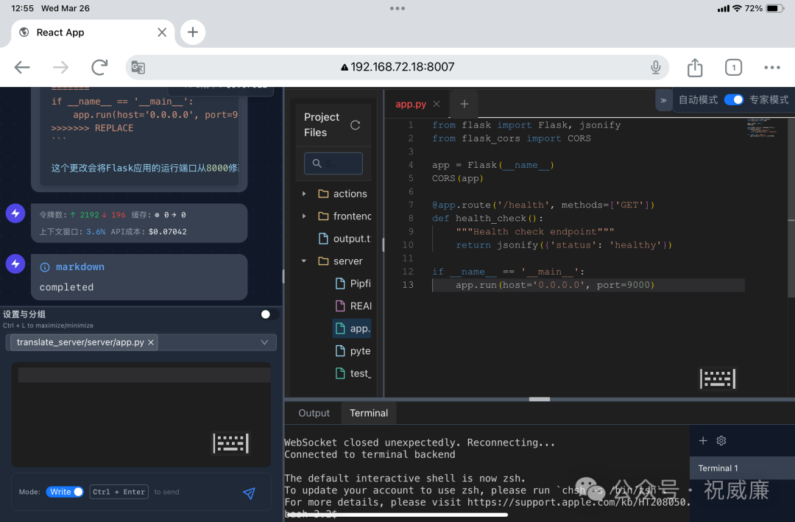The width and height of the screenshot is (795, 522).
Task: Show the keyboard icon in the prompt box
Action: point(230,443)
